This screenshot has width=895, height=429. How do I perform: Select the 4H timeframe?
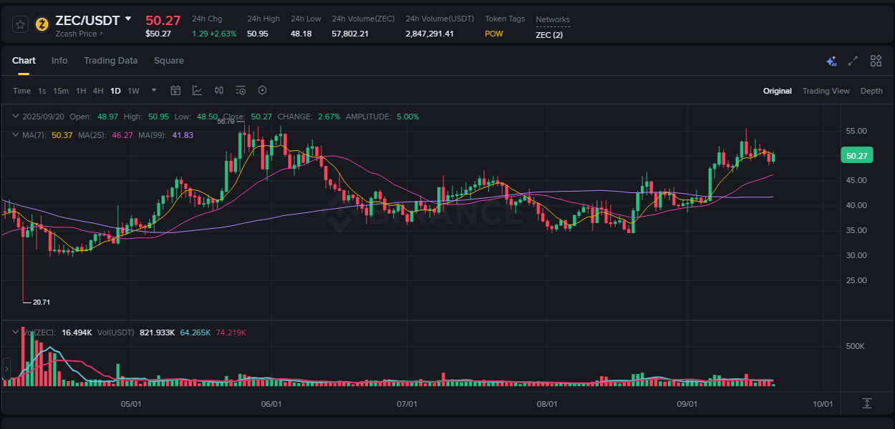(97, 91)
